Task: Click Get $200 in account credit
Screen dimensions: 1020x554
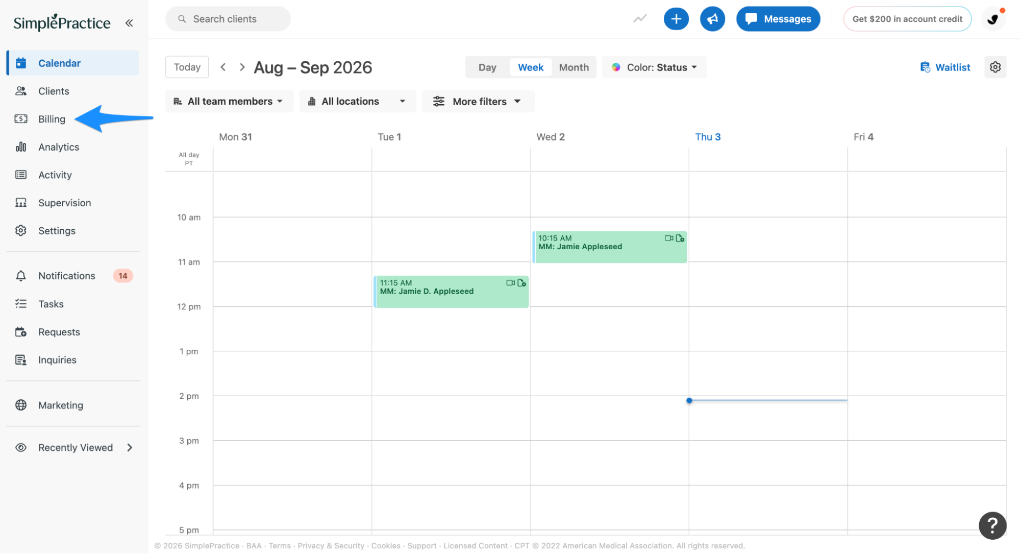Action: pyautogui.click(x=907, y=19)
